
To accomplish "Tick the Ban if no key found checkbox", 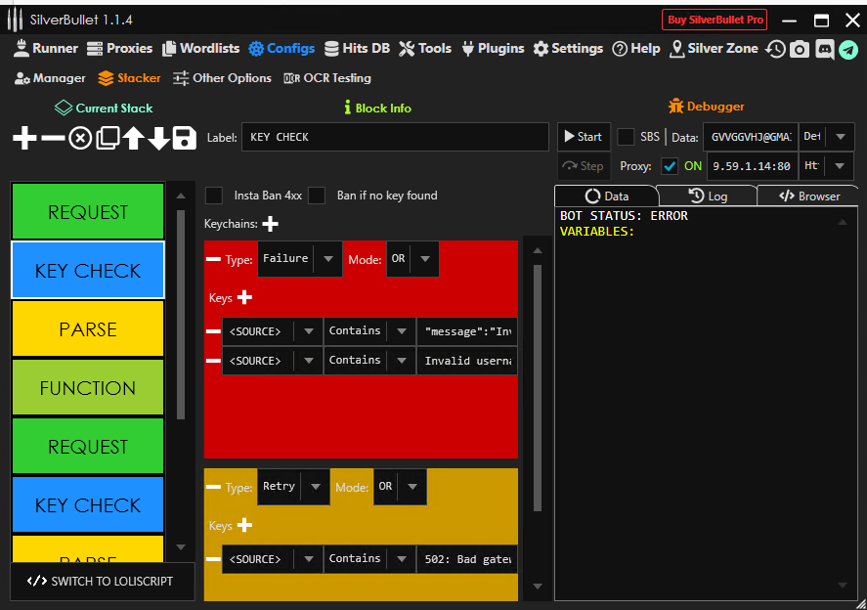I will point(317,196).
